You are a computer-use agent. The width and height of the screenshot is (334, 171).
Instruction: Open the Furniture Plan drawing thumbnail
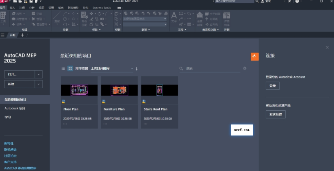click(119, 90)
